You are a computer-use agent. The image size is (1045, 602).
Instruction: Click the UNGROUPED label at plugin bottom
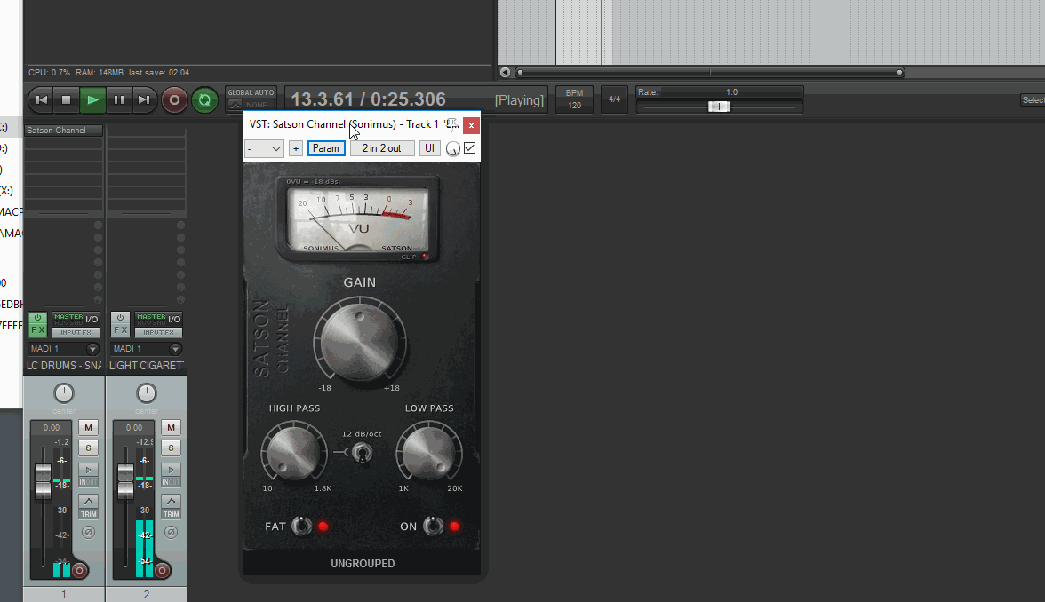363,563
